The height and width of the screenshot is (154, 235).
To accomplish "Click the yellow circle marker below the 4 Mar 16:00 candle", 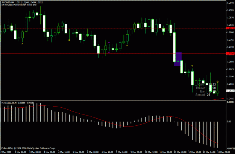I will point(69,40).
